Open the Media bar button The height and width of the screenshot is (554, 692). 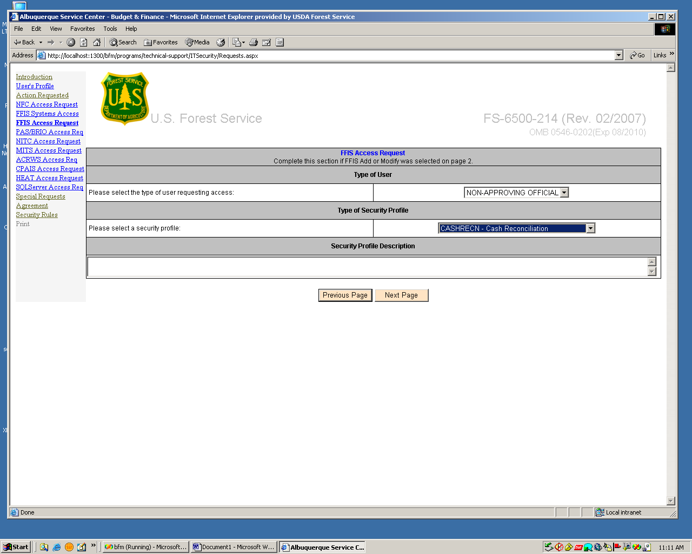click(197, 42)
